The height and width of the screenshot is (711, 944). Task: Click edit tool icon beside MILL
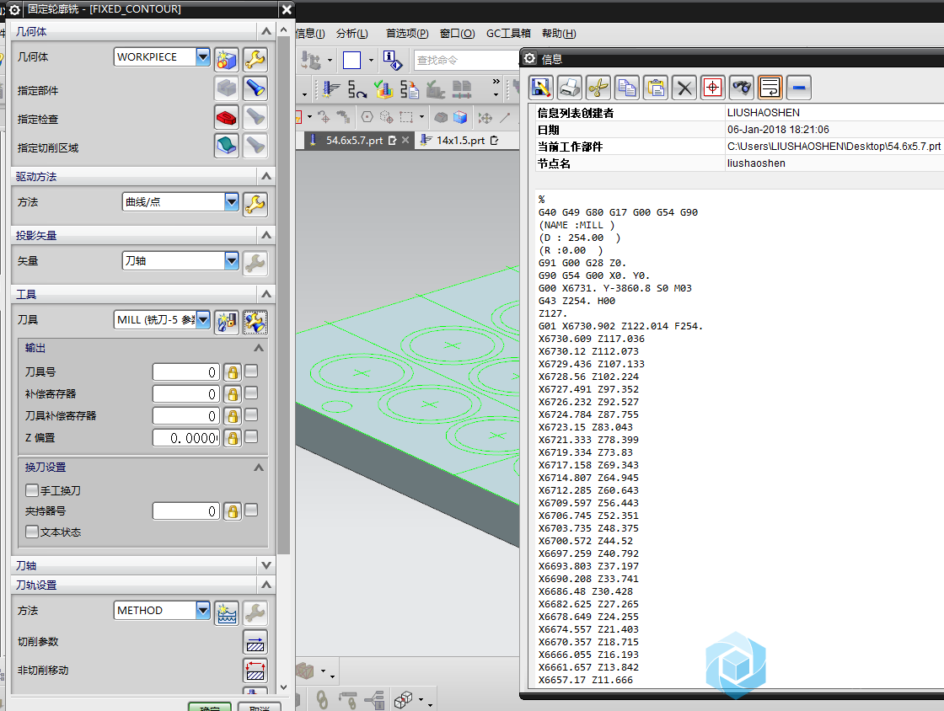[x=255, y=323]
